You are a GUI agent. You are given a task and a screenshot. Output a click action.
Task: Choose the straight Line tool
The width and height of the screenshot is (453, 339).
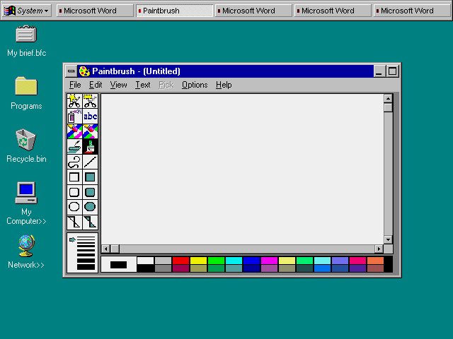click(x=90, y=162)
